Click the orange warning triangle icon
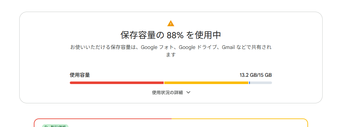351x127 pixels. (171, 23)
